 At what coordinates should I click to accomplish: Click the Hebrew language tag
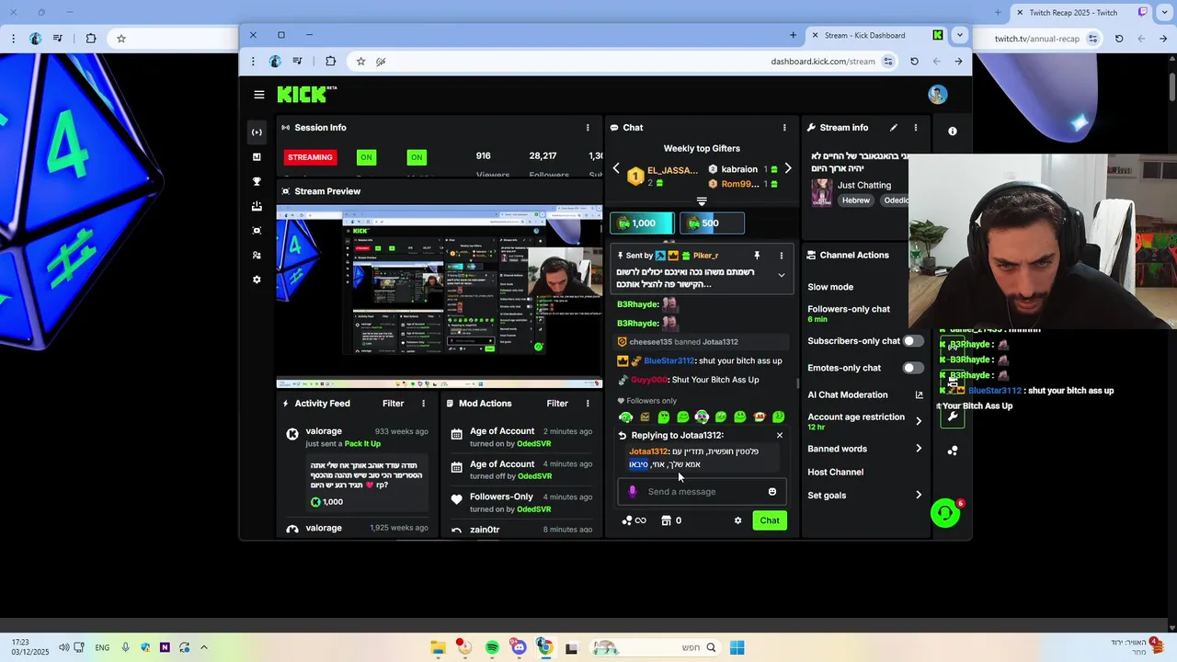point(855,200)
